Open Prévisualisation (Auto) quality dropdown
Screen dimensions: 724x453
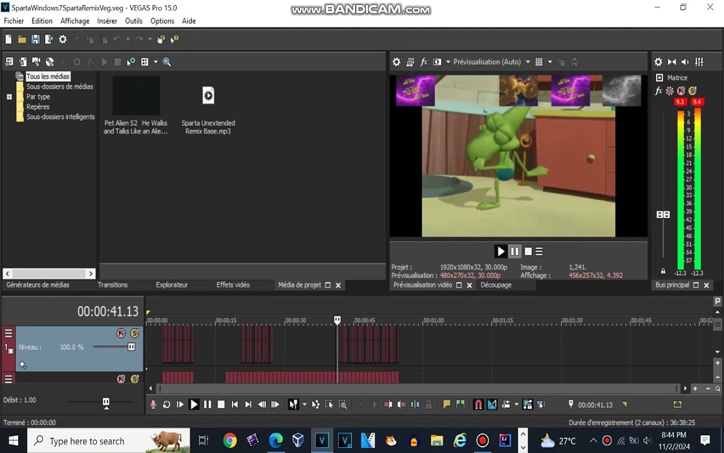click(491, 62)
